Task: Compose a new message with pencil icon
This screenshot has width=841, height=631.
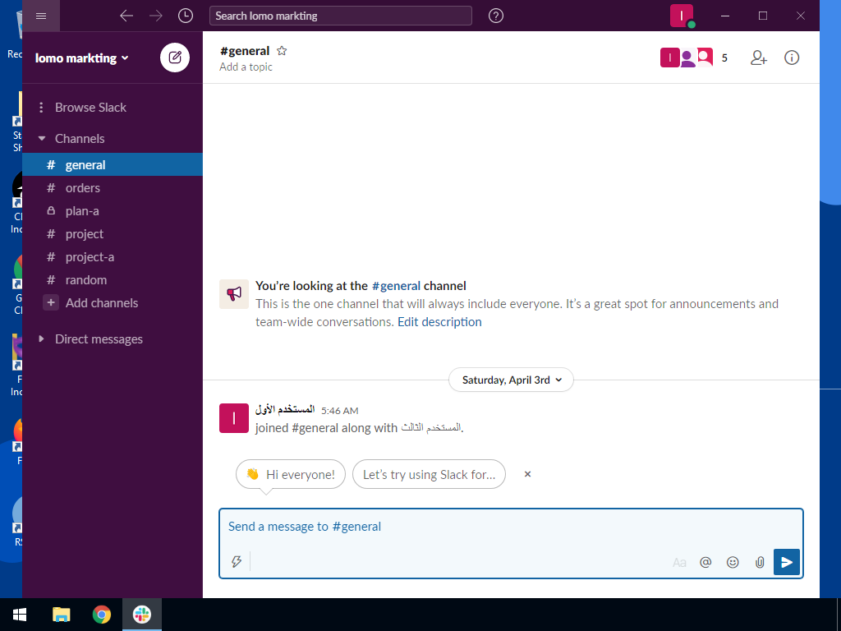Action: (x=175, y=58)
